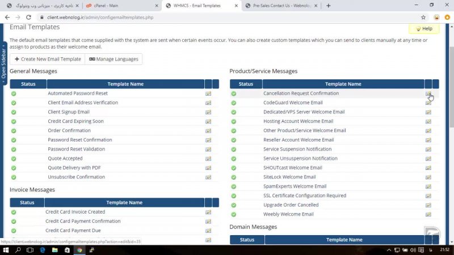
Task: Open taskbar search
Action: 18,250
